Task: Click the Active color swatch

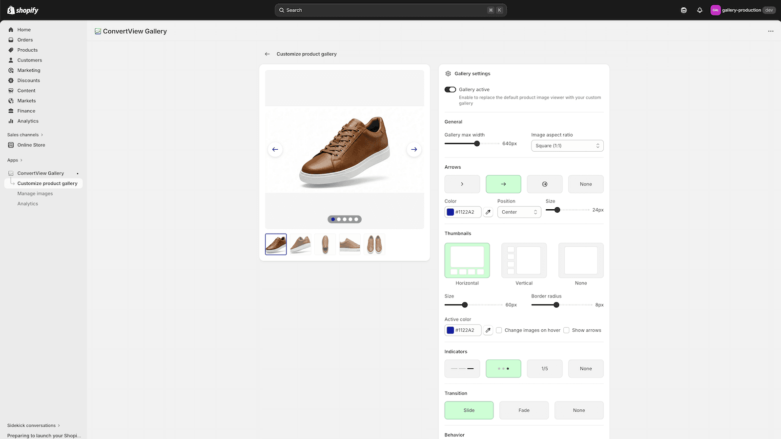Action: 451,330
